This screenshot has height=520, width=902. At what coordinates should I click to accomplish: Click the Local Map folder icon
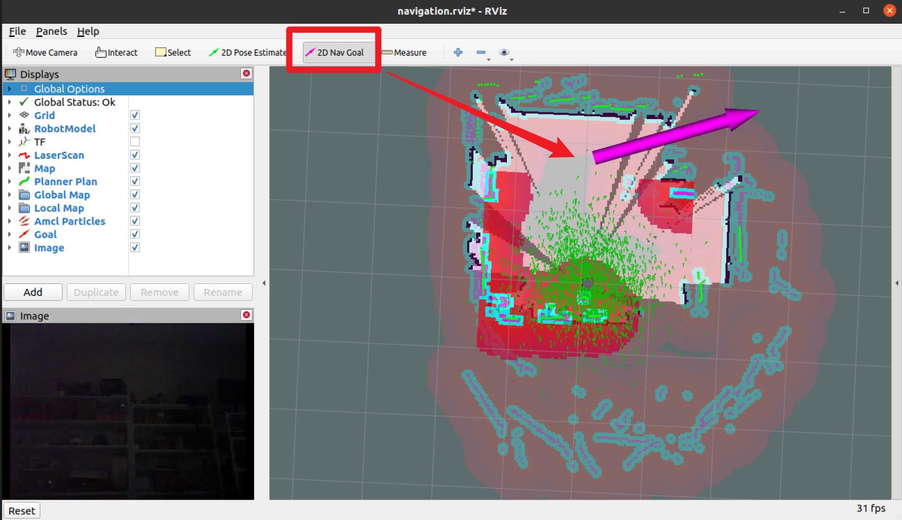click(24, 208)
